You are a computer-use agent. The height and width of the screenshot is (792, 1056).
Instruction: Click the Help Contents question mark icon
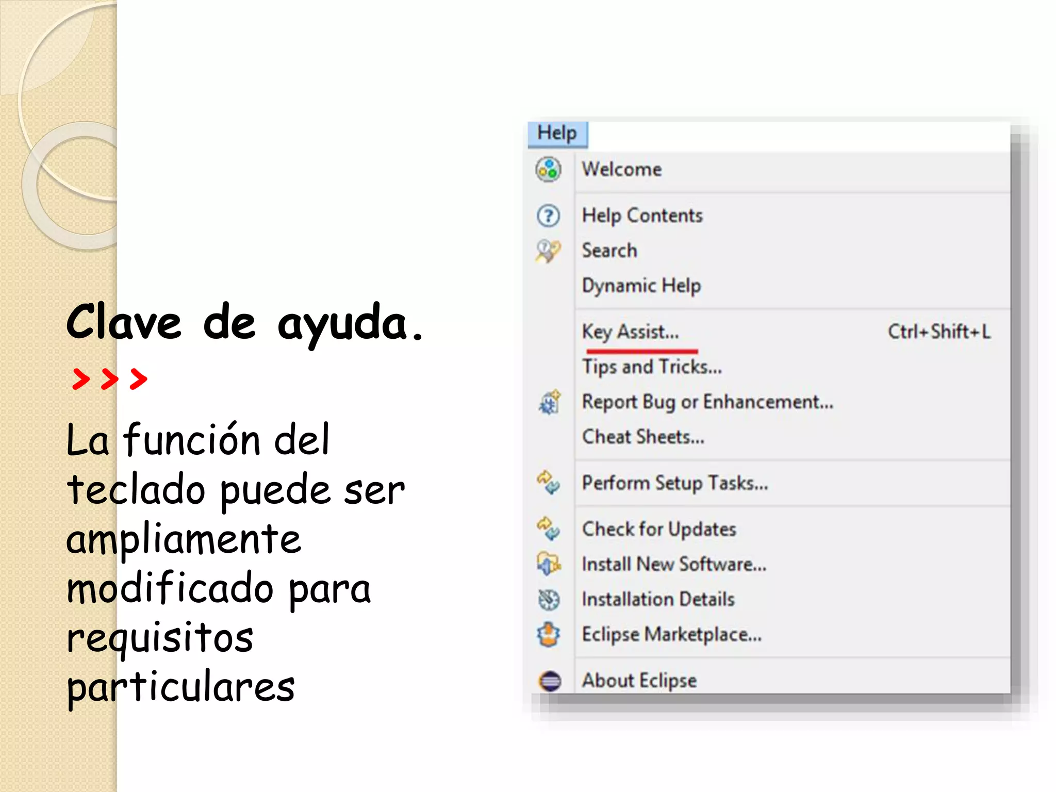[548, 216]
